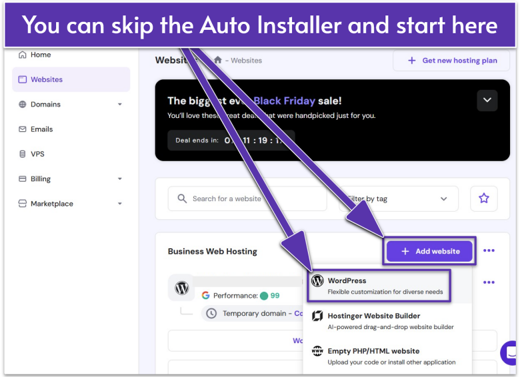Expand Billing submenu arrow

120,179
